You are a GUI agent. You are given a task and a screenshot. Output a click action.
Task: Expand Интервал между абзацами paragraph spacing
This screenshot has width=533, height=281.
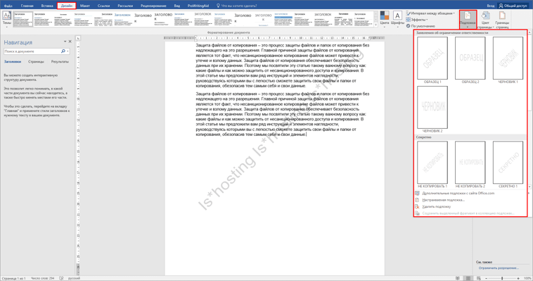430,13
